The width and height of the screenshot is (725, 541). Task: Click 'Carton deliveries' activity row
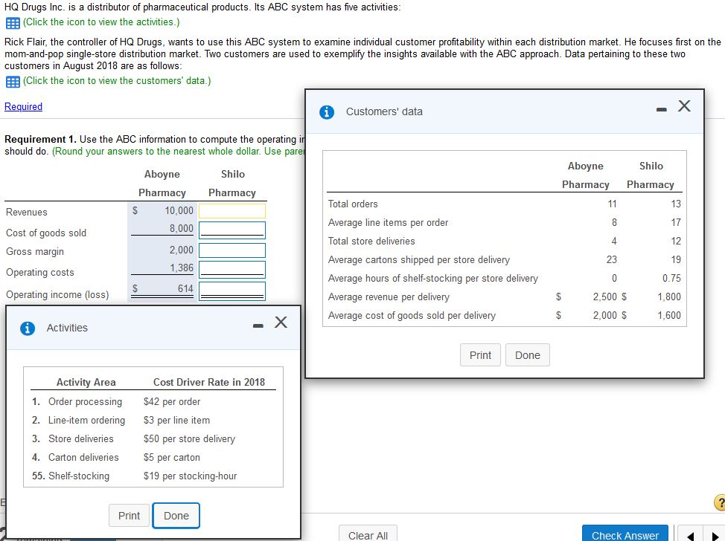[83, 458]
